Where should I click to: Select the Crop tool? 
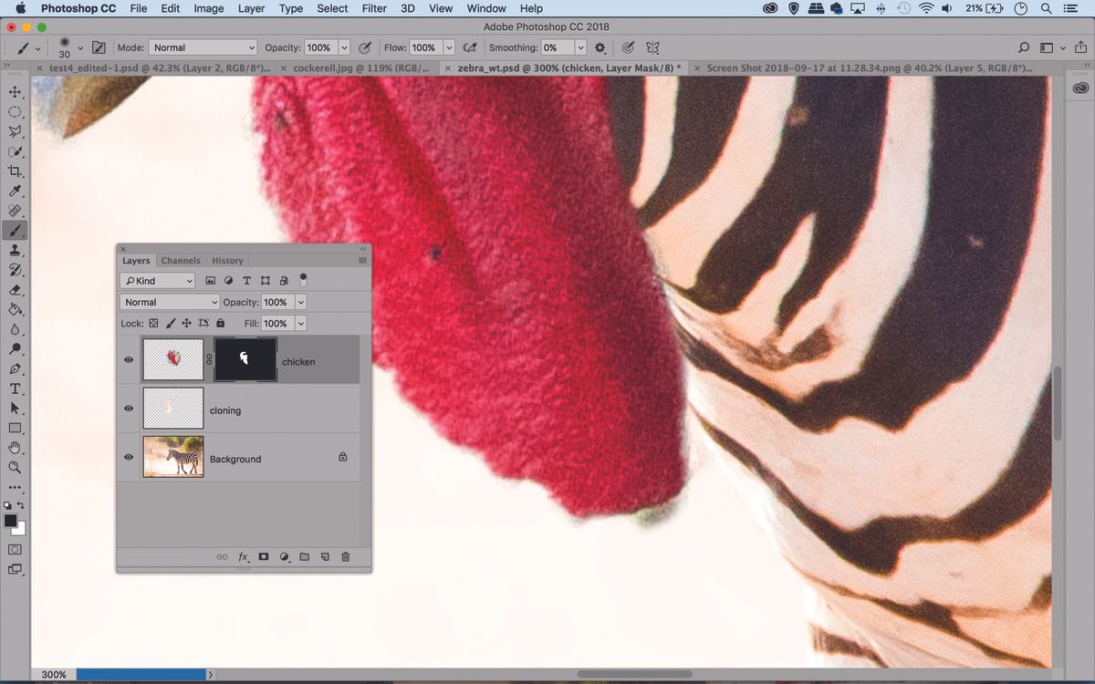[x=15, y=171]
